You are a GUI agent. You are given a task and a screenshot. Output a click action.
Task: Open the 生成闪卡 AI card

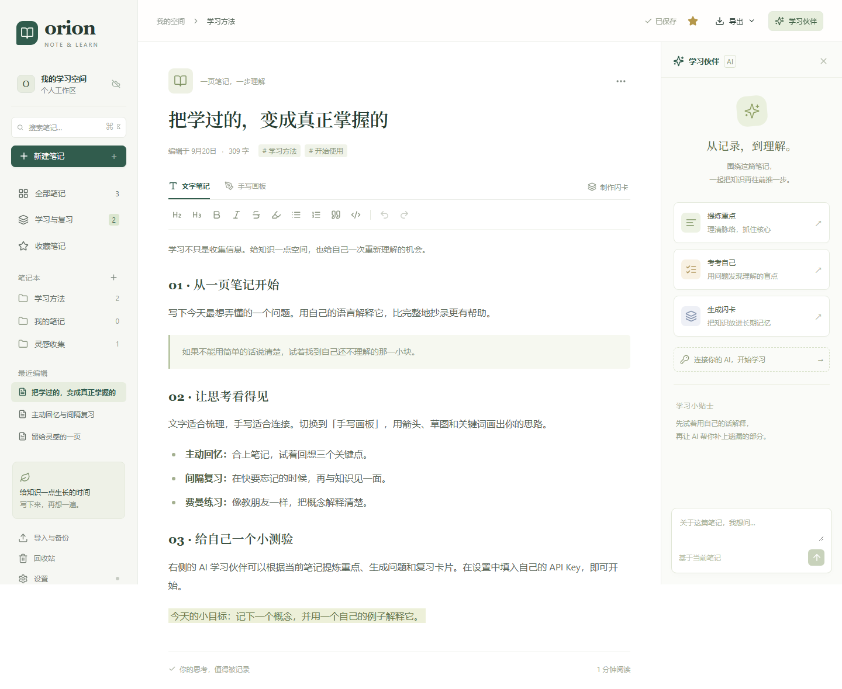751,316
